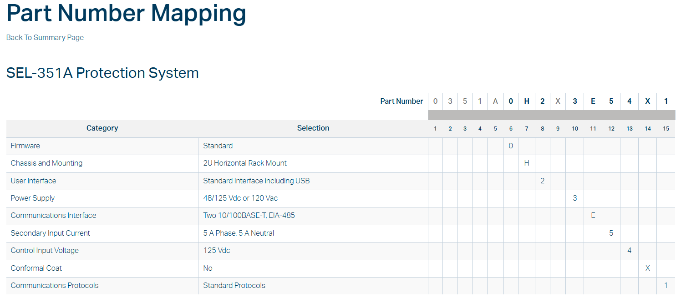Click the Communications Protocols category cell
The image size is (681, 298).
102,286
